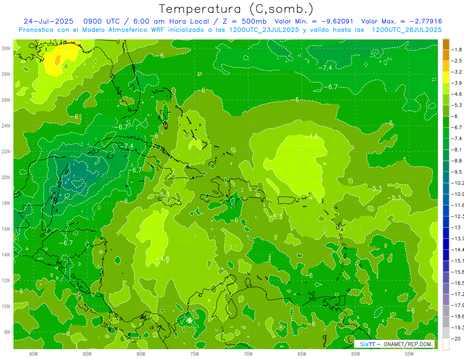464x359 pixels.
Task: Click the latitude axis label '18N'
Action: (6, 203)
